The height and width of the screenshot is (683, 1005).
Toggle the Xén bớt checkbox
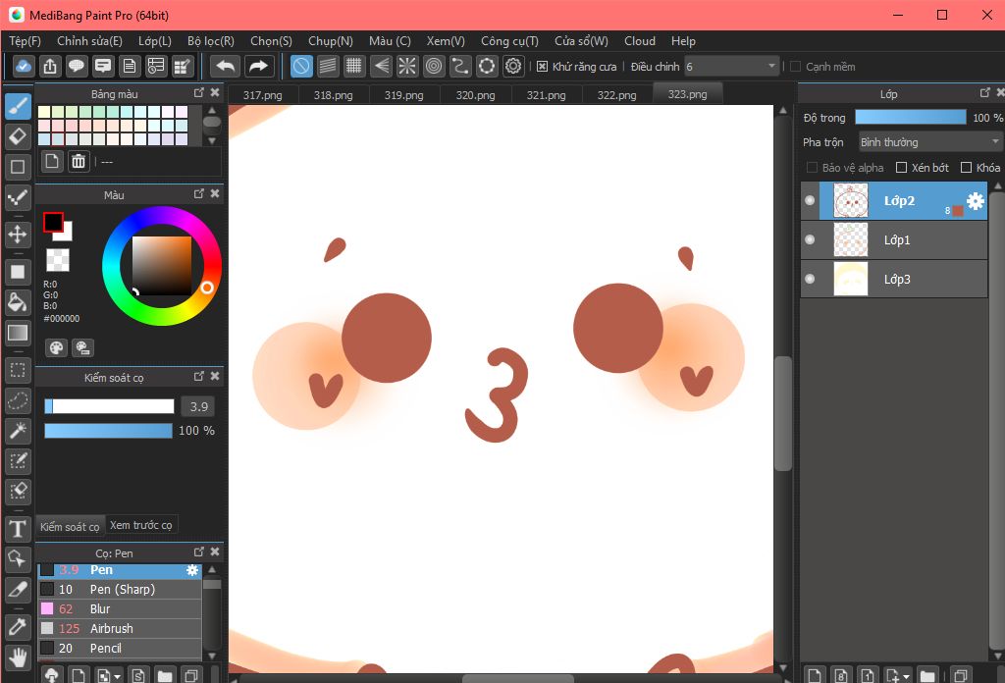(x=901, y=167)
